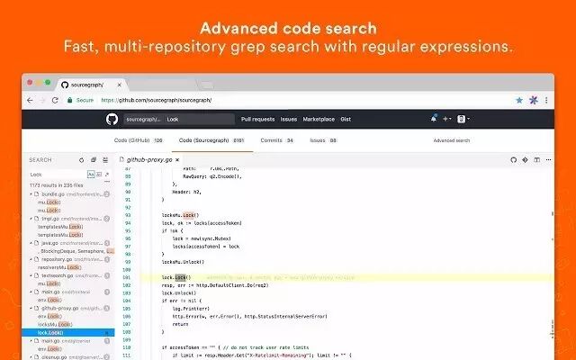Open the plus create-new dropdown
The width and height of the screenshot is (576, 360).
click(x=446, y=119)
